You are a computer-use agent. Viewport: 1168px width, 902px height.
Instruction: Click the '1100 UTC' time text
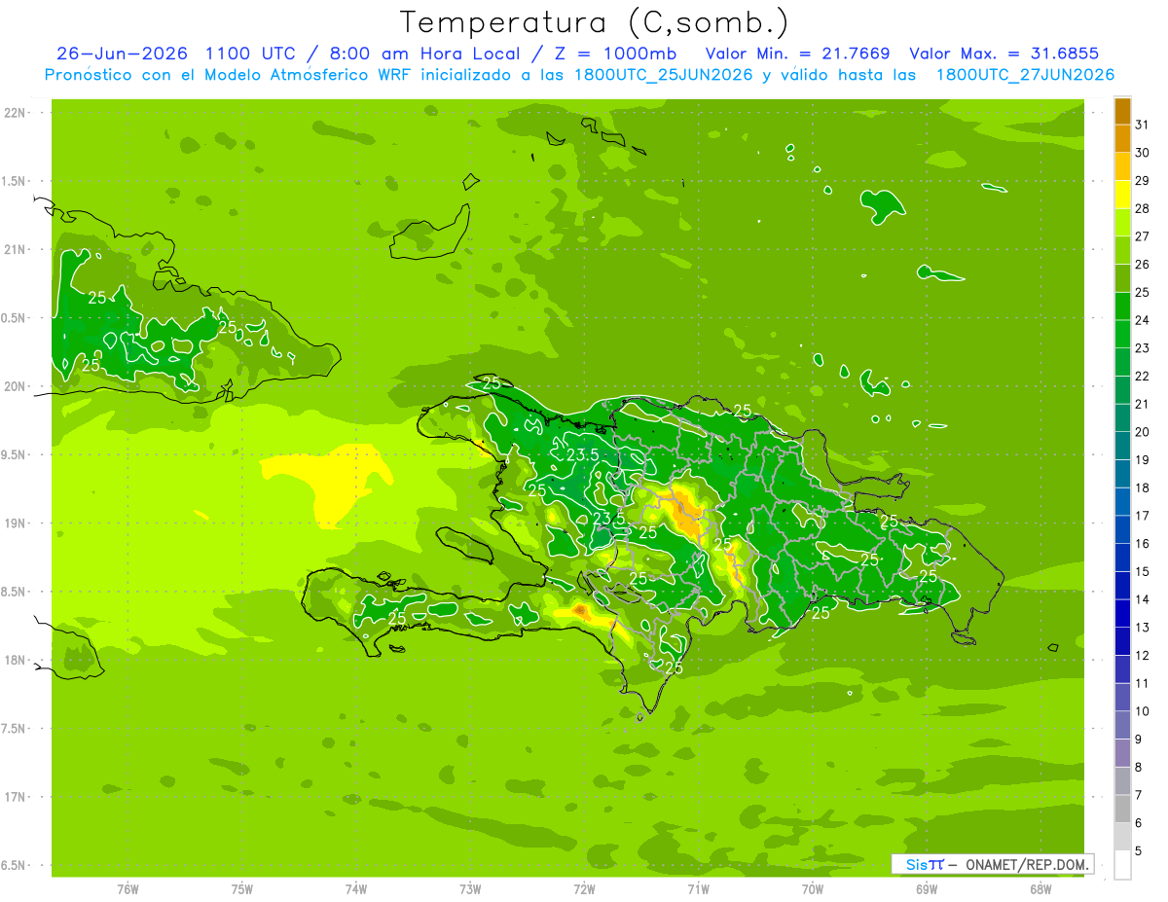tap(248, 54)
